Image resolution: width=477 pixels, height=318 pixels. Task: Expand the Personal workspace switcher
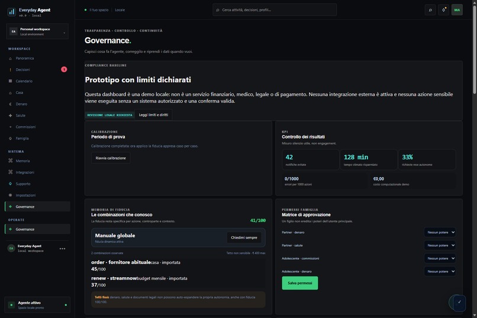(x=37, y=31)
